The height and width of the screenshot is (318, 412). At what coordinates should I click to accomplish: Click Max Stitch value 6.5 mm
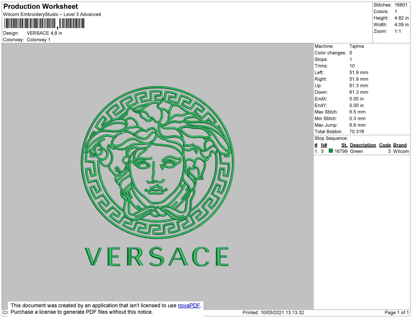click(x=357, y=112)
